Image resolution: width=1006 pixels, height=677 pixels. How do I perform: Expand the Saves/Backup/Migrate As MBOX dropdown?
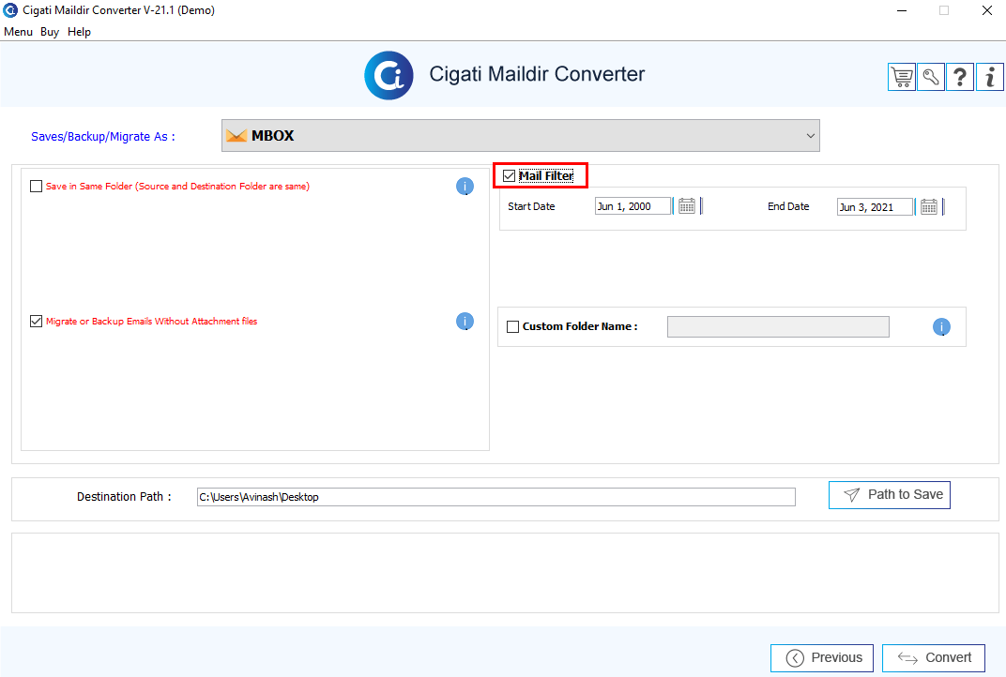[520, 136]
